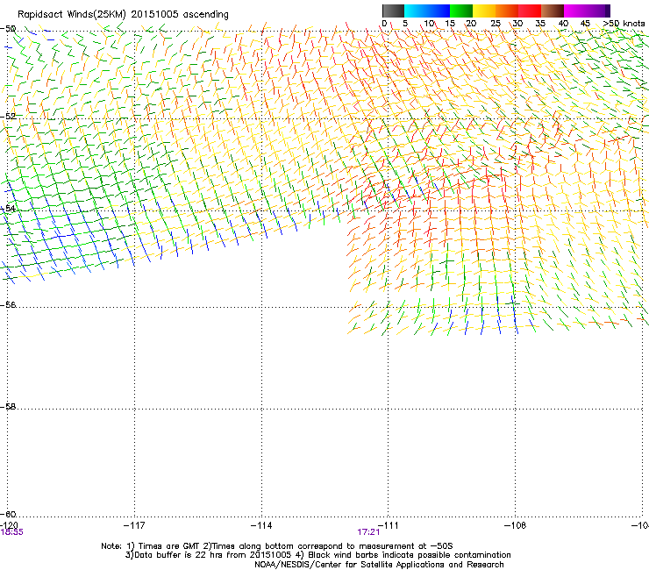Viewport: 649px width, 570px height.
Task: Click the '>50 knots' legend label
Action: [624, 24]
